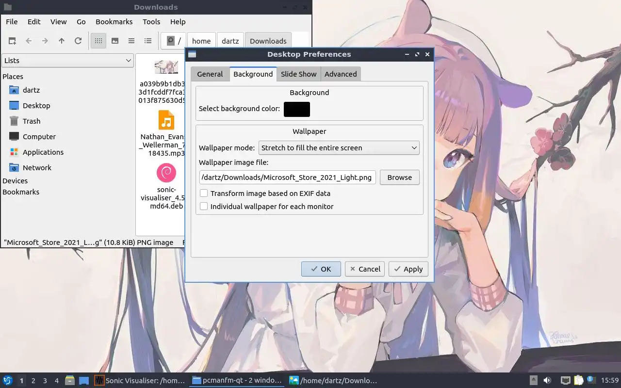621x388 pixels.
Task: Select the Nathan_Evans Wellerman mp3 file icon
Action: click(166, 120)
